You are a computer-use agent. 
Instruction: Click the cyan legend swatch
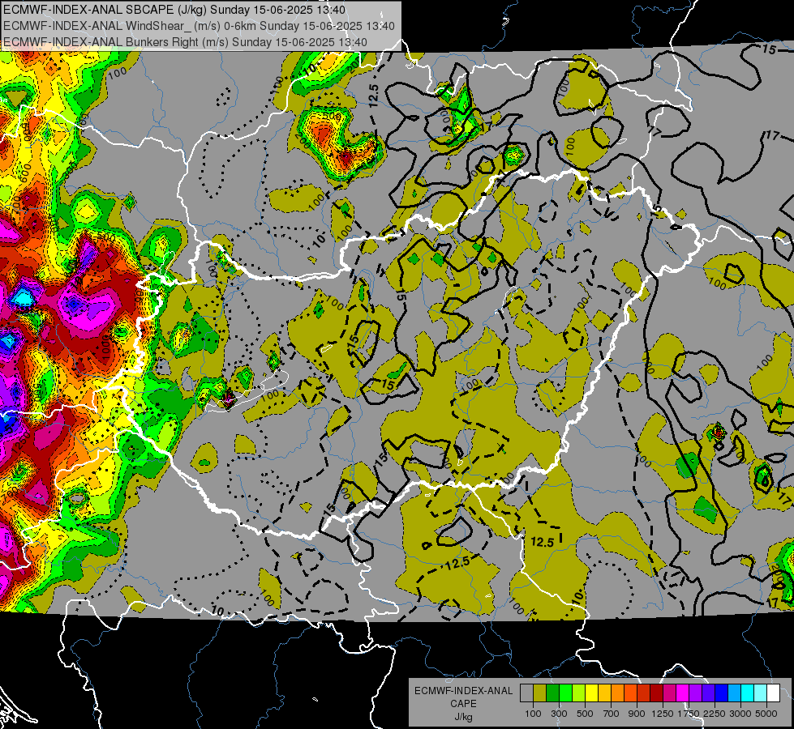click(x=748, y=693)
